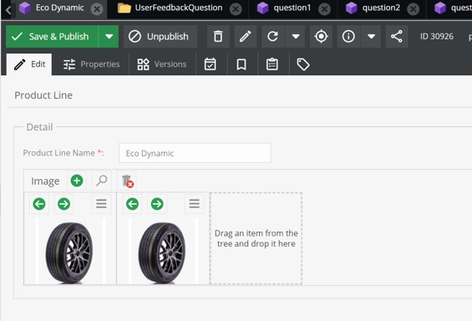Click the Drag an item drop area

coord(256,238)
